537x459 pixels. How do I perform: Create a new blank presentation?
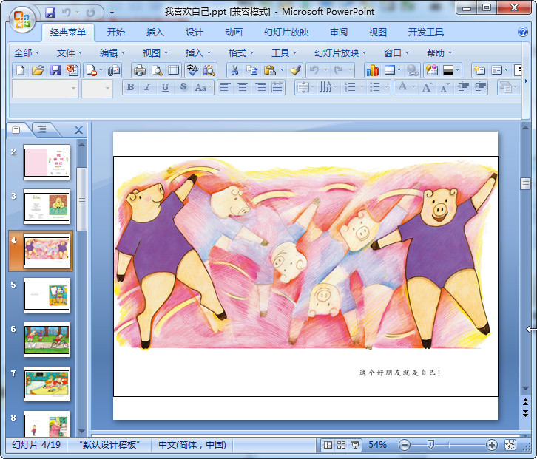(x=20, y=70)
